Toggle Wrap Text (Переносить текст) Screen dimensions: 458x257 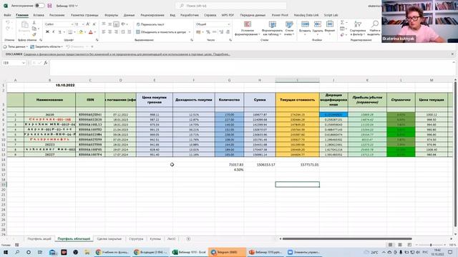click(x=150, y=24)
